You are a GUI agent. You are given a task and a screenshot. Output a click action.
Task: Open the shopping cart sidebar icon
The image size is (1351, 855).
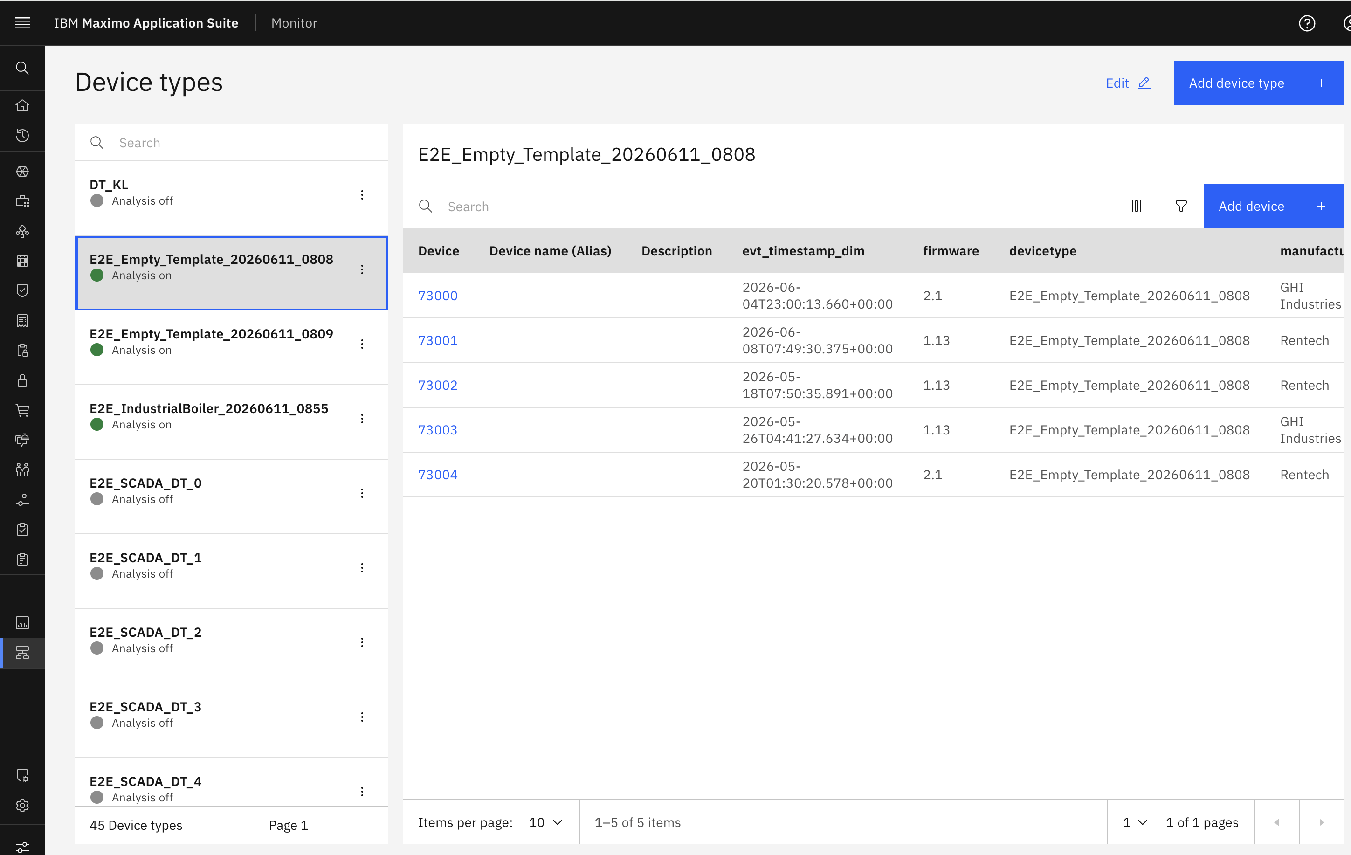click(x=22, y=410)
